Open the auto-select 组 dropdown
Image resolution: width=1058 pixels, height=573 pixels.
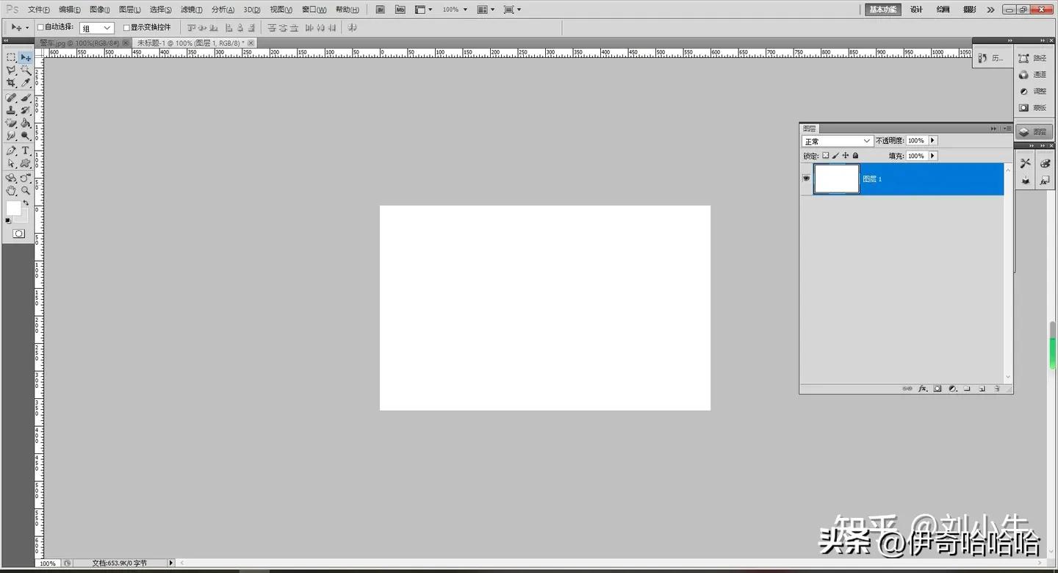click(x=97, y=28)
